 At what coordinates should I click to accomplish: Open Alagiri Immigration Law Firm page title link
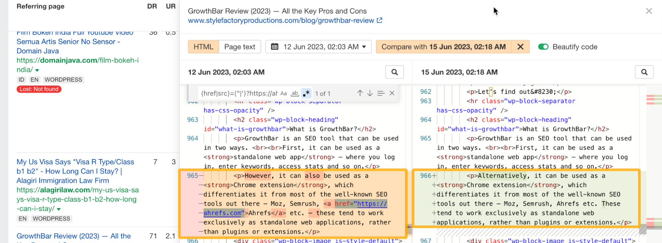[75, 171]
